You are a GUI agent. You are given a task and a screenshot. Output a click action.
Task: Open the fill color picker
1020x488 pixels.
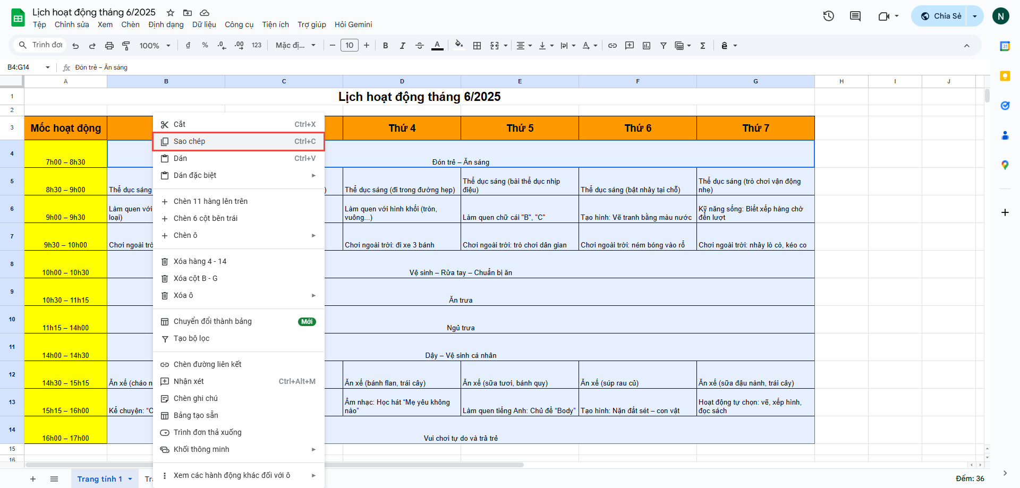459,45
